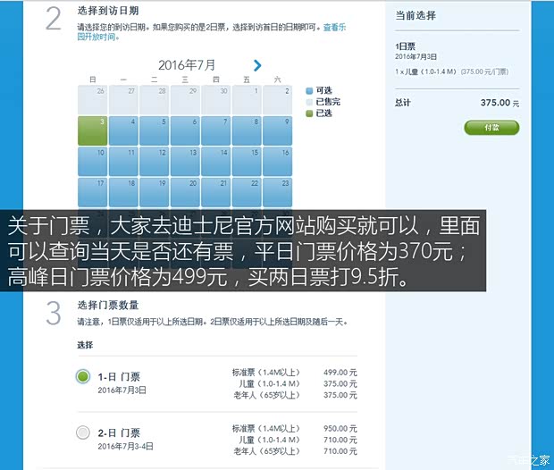
Task: Click the 选择门票数量 step heading
Action: click(x=108, y=305)
